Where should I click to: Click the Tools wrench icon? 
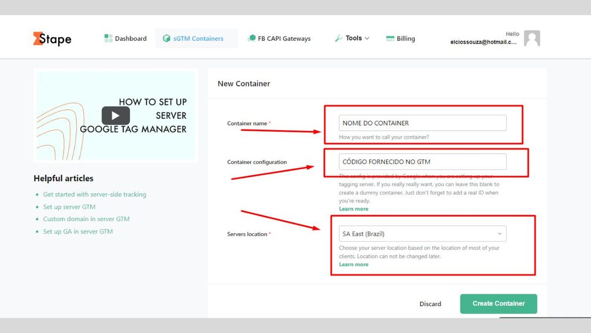click(x=338, y=38)
